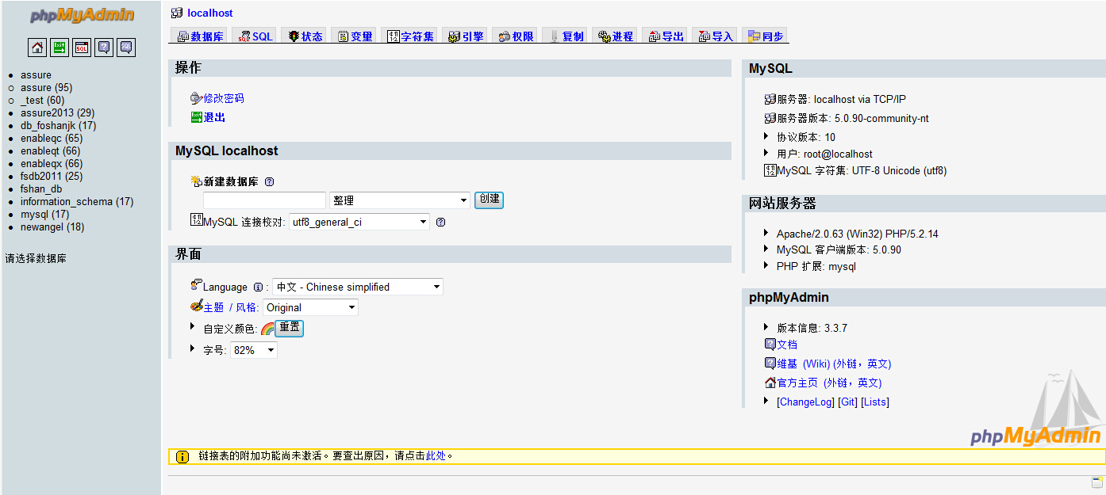Click the 此处 link in the warning notice

(436, 456)
